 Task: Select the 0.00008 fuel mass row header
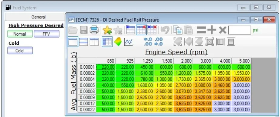87,91
